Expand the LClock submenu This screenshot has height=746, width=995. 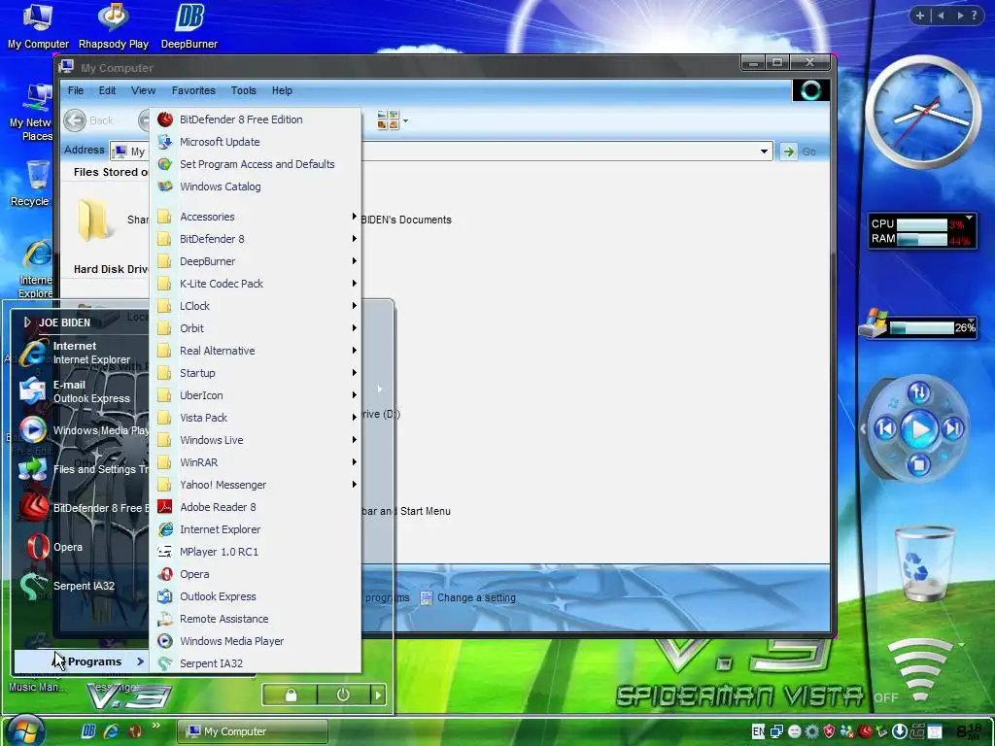256,306
